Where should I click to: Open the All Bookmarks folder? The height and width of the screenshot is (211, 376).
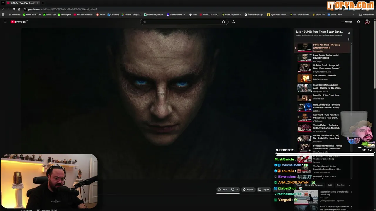tap(366, 14)
